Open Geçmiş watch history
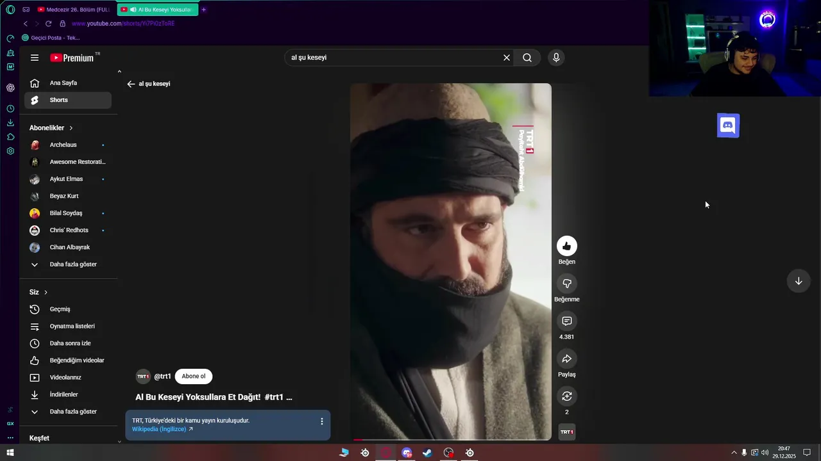The height and width of the screenshot is (461, 821). (68, 309)
